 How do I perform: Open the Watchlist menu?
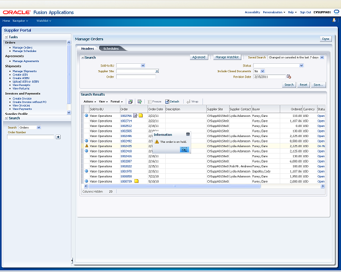pos(44,21)
